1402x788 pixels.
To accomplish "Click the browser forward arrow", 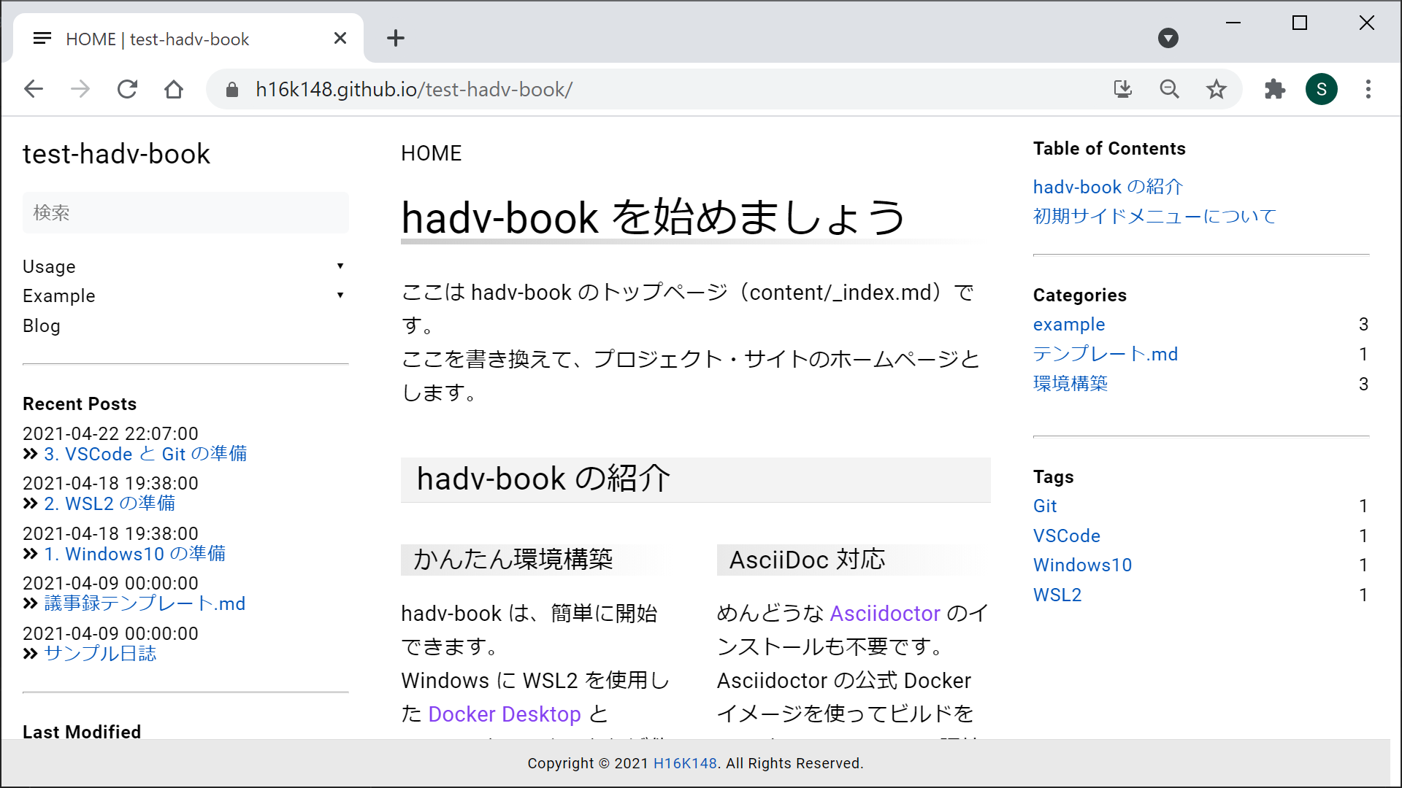I will [x=80, y=89].
